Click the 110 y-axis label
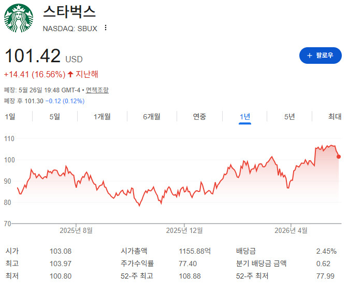Image resolution: width=348 pixels, height=290 pixels. [9, 139]
